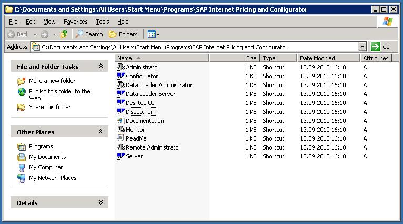The image size is (403, 224).
Task: Click the My Network Places icon
Action: click(22, 178)
